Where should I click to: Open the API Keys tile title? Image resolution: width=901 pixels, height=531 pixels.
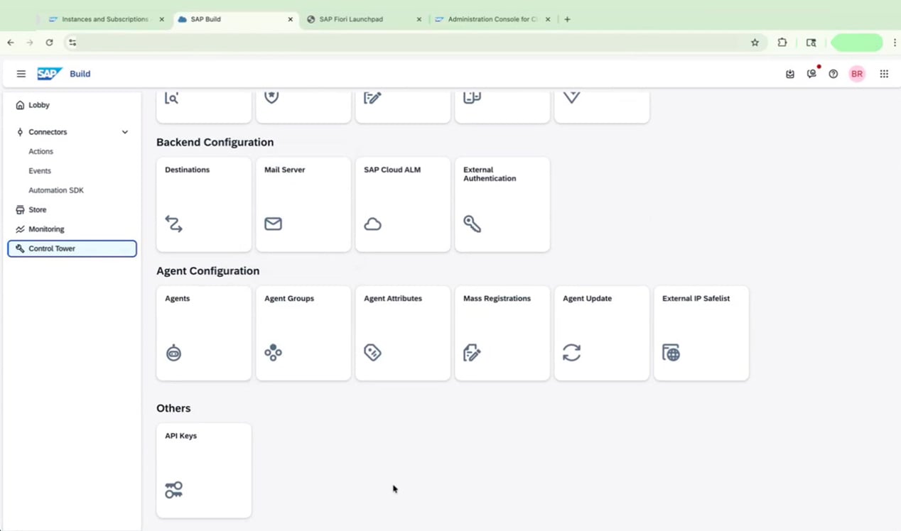pyautogui.click(x=181, y=436)
